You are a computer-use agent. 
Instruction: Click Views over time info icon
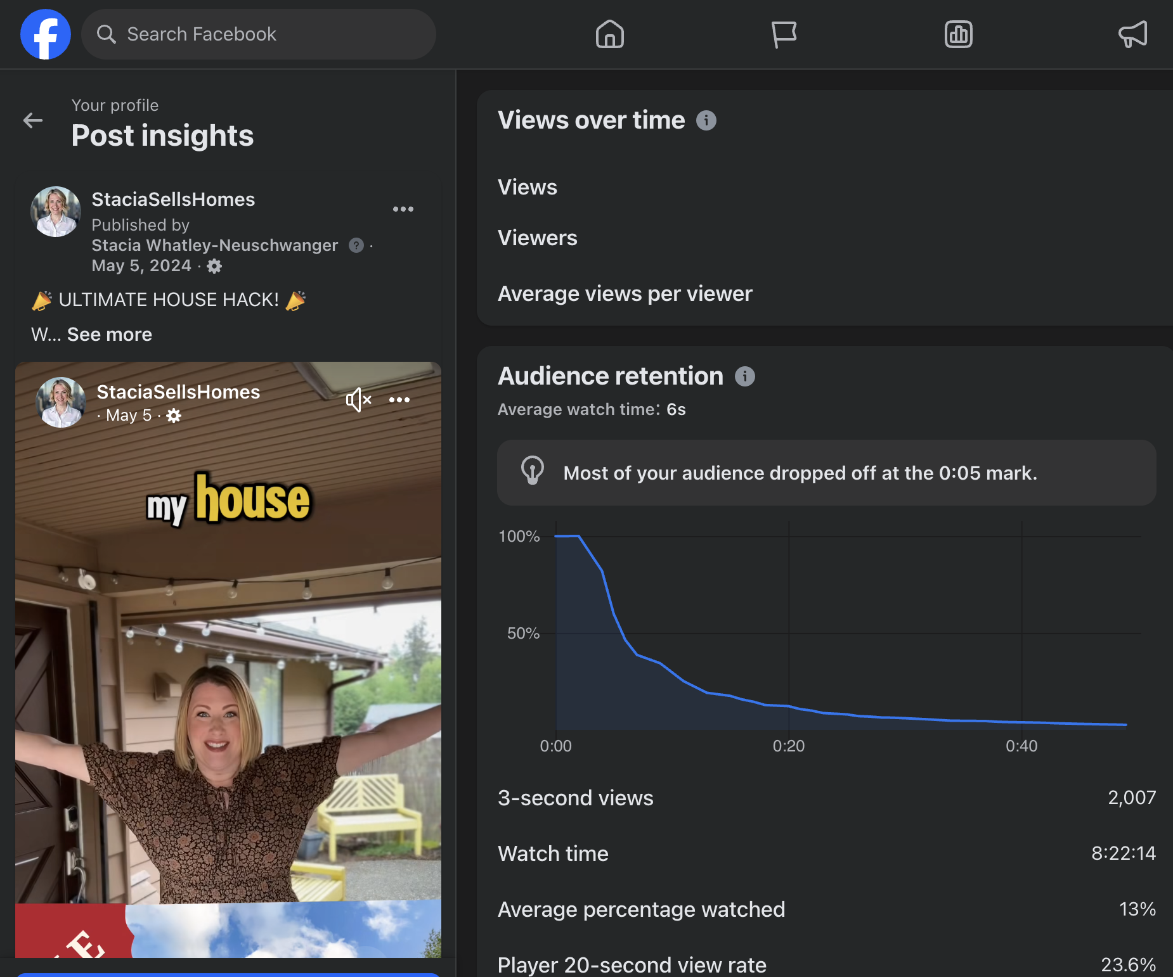click(x=706, y=120)
